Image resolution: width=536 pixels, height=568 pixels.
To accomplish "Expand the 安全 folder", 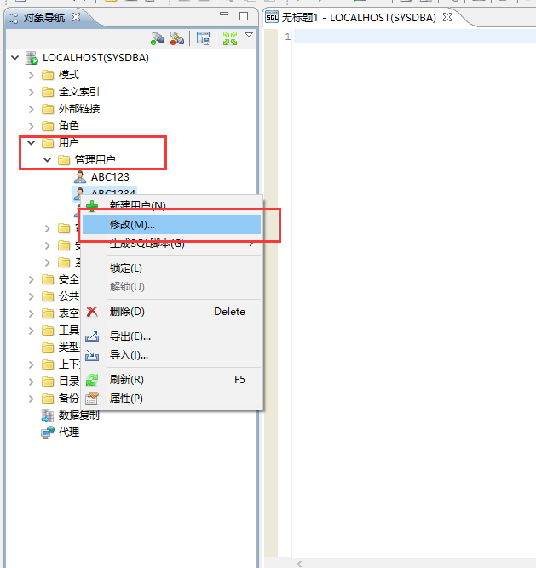I will coord(32,279).
